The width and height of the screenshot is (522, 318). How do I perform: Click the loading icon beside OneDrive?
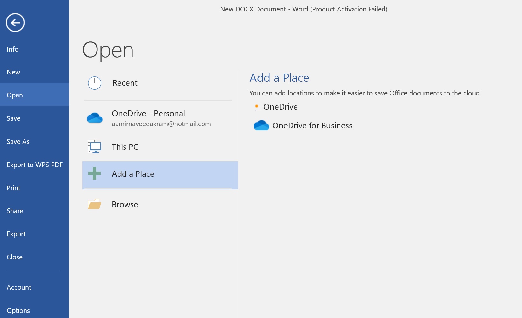click(257, 106)
